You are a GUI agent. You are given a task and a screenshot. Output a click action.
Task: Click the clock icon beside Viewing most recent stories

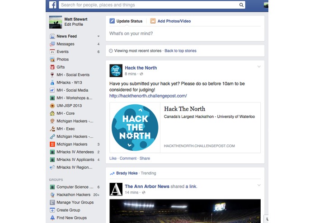[111, 51]
